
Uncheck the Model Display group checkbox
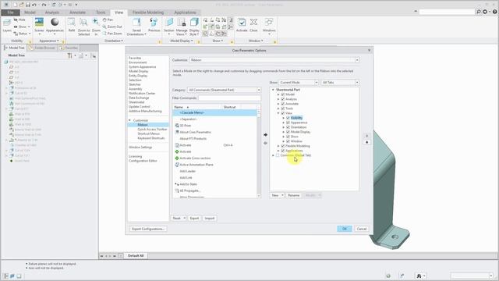[288, 132]
